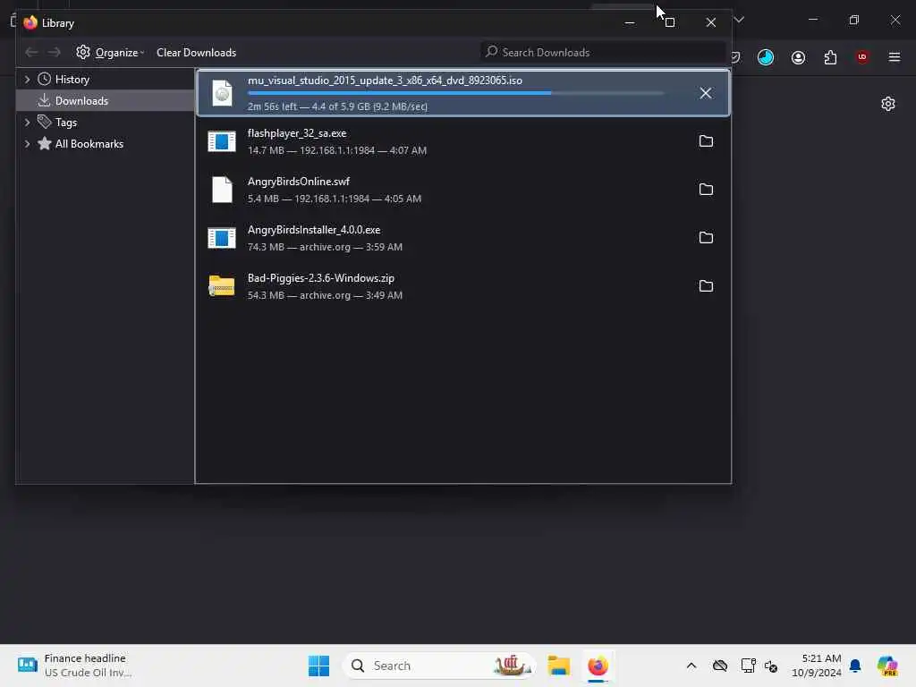The image size is (916, 687).
Task: Open Firefox extensions puzzle icon
Action: [x=830, y=57]
